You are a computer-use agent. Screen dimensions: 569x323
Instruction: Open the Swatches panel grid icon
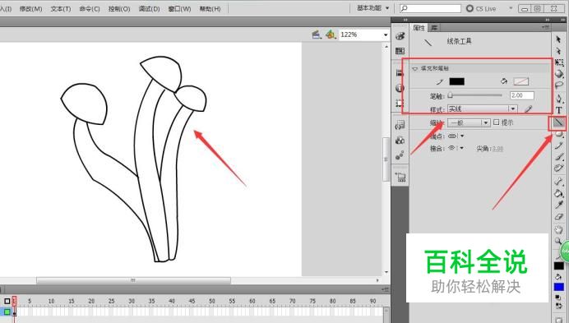400,51
